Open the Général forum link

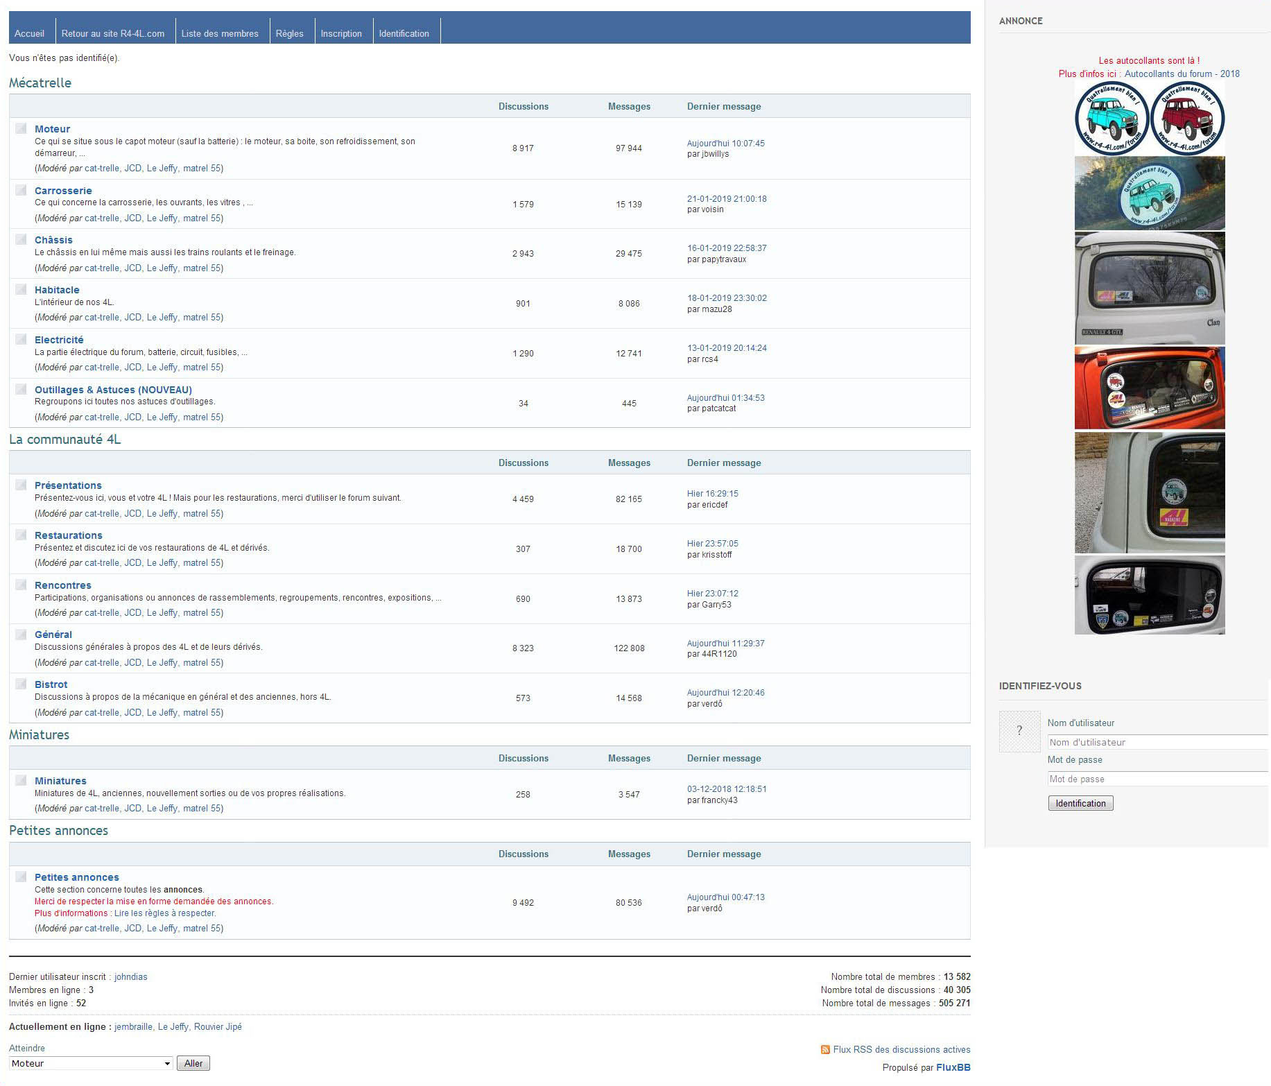pyautogui.click(x=53, y=635)
